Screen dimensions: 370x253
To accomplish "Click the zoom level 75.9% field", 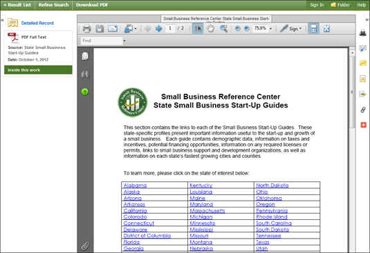I will pyautogui.click(x=261, y=28).
